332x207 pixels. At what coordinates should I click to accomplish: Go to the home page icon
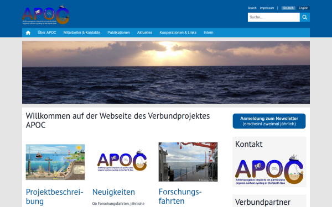coord(28,33)
